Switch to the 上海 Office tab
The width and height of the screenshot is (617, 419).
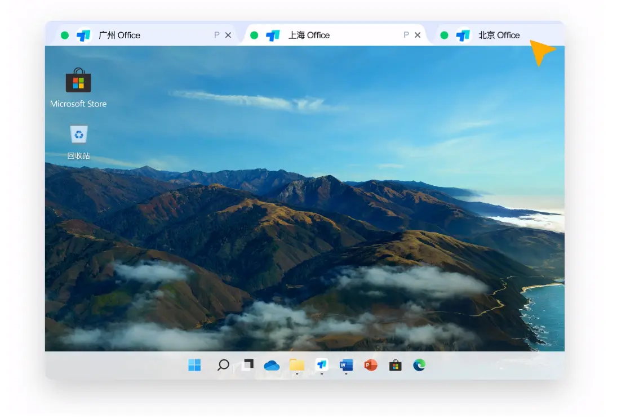(335, 35)
